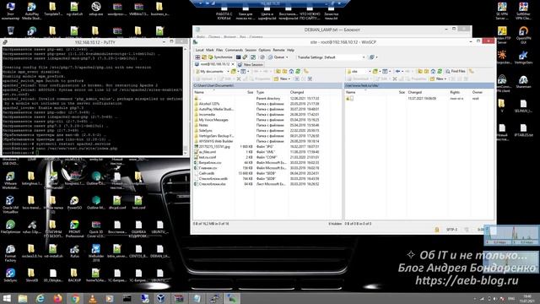Click the PuTTY window title bar
540x304 pixels.
(94, 42)
